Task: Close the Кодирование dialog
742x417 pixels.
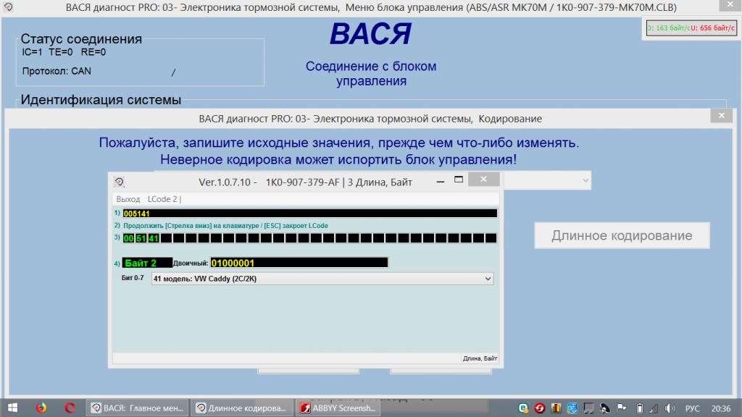Action: click(721, 115)
